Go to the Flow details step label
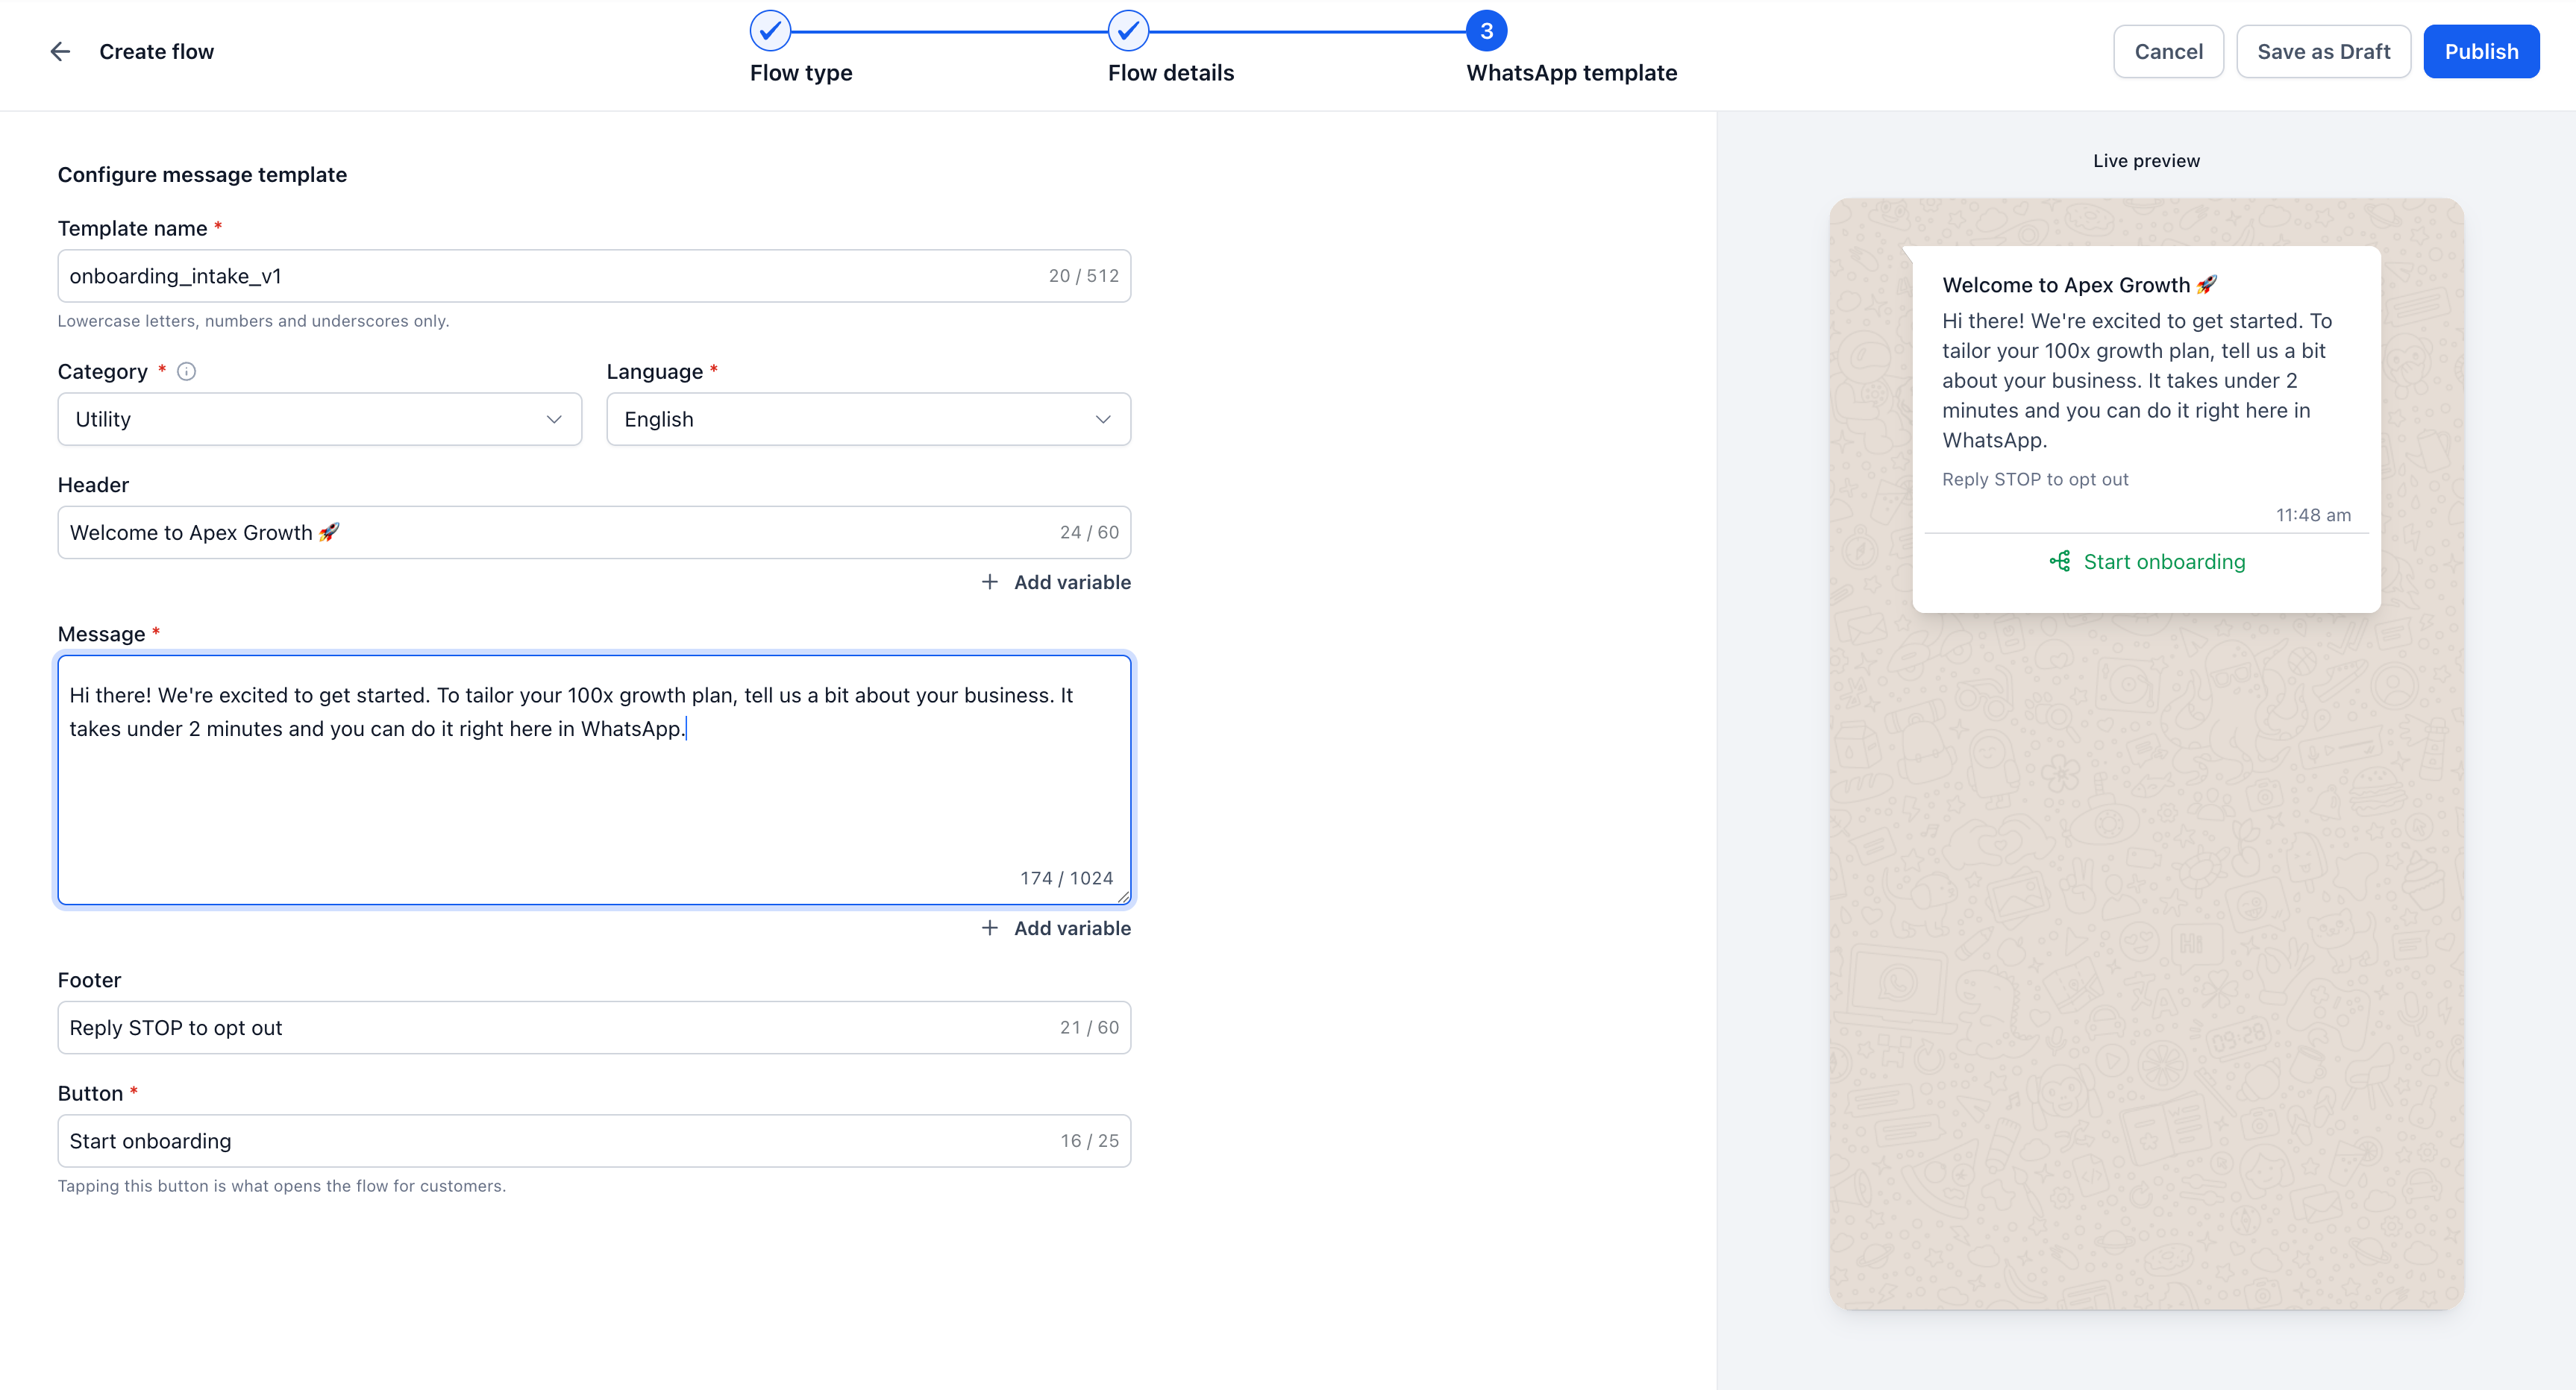This screenshot has height=1390, width=2576. pyautogui.click(x=1171, y=73)
